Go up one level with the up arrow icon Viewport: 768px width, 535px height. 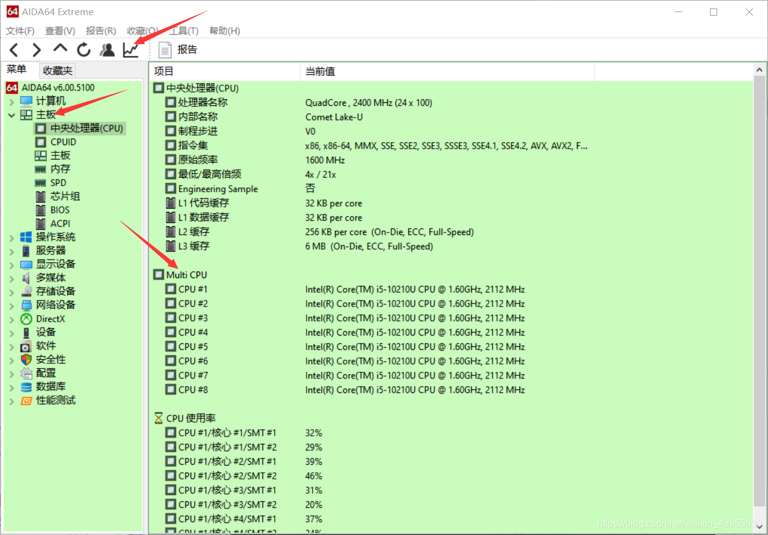point(60,49)
